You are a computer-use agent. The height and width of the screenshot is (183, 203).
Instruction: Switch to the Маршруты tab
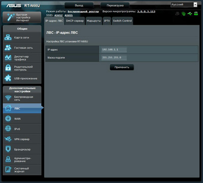click(x=94, y=21)
